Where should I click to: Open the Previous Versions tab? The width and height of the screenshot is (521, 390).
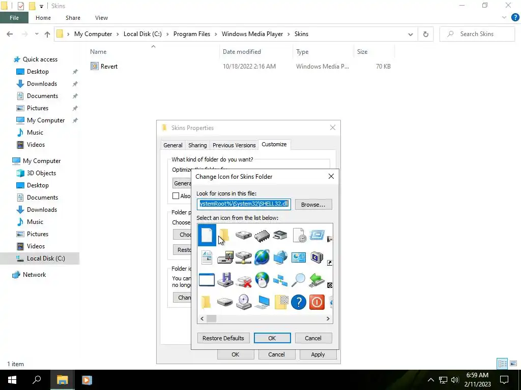coord(234,145)
